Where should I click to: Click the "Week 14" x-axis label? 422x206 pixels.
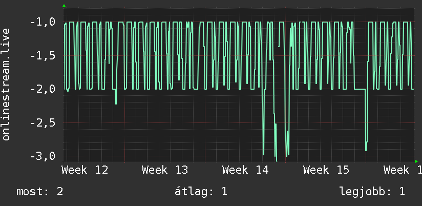(x=245, y=170)
